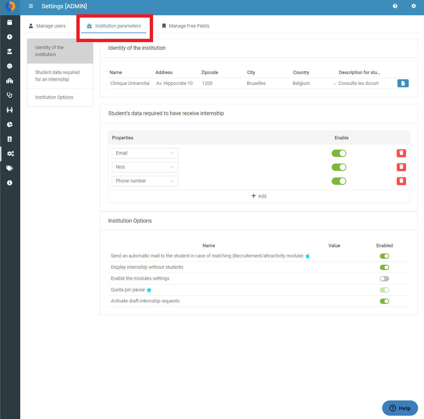Open the people-distance icon in sidebar
424x419 pixels.
(10, 110)
